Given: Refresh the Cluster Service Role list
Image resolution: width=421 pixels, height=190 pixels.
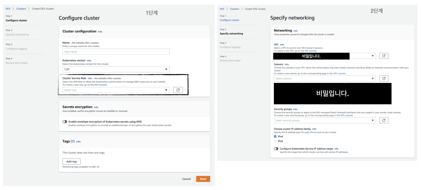Looking at the screenshot, I should [178, 90].
